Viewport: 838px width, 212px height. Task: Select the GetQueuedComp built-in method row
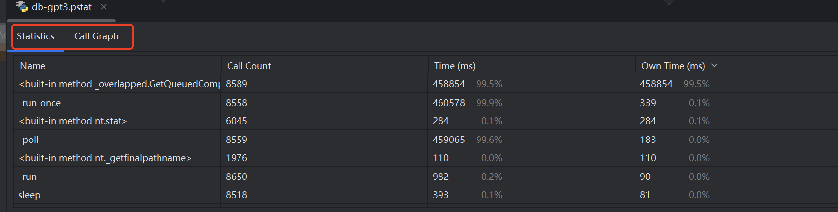click(x=119, y=84)
